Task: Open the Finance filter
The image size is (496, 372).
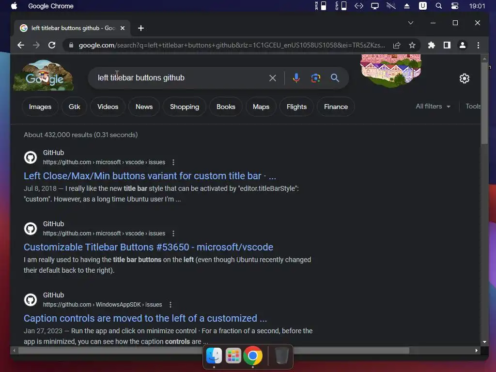Action: (336, 107)
